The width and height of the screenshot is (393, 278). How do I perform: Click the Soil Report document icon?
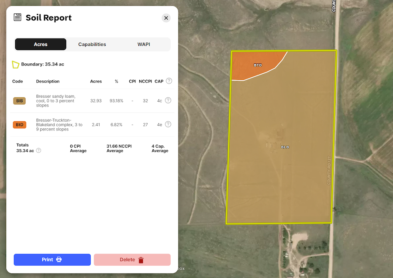click(17, 17)
